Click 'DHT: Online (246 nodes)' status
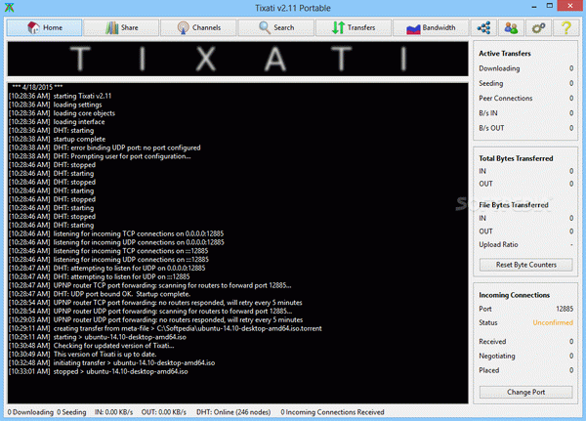586x421 pixels. [x=233, y=412]
